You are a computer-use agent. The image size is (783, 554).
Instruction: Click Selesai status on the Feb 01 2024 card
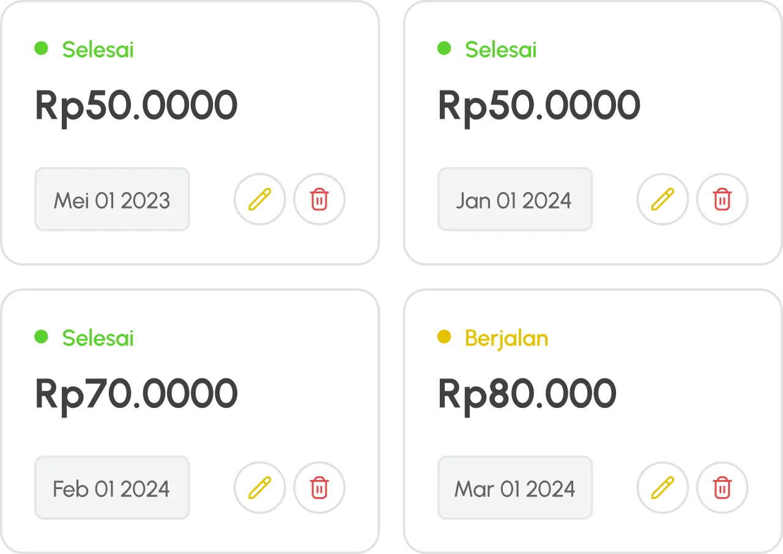(98, 338)
